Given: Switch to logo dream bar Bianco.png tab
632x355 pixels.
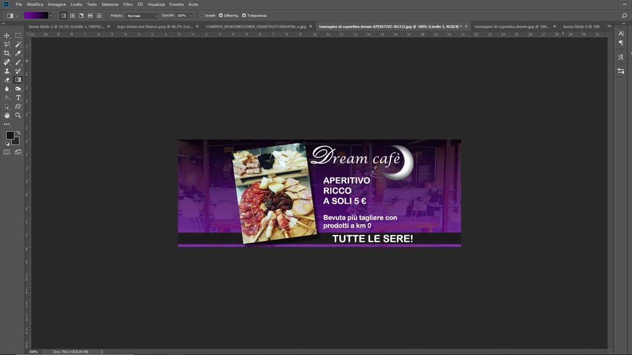Looking at the screenshot, I should click(155, 26).
